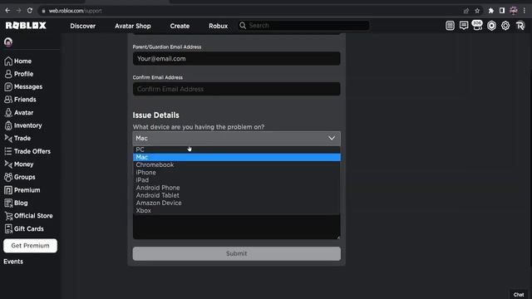Select Android Tablet from the device list
The height and width of the screenshot is (299, 532).
click(x=236, y=195)
